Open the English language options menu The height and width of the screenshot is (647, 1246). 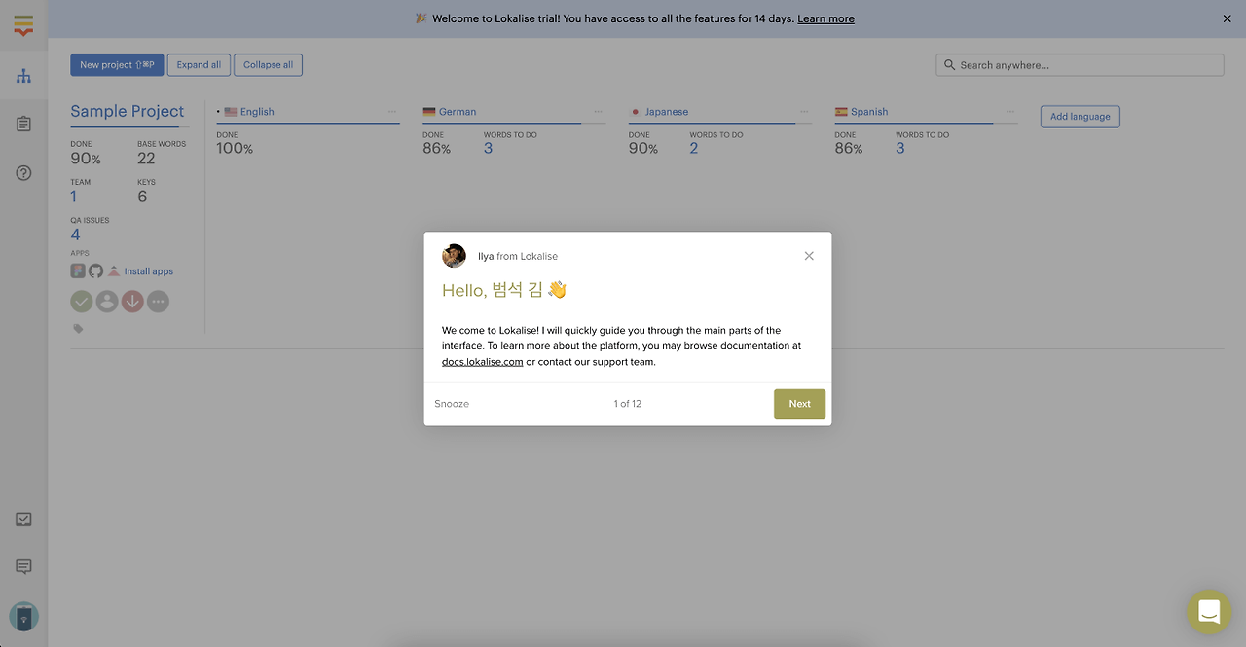(x=394, y=111)
